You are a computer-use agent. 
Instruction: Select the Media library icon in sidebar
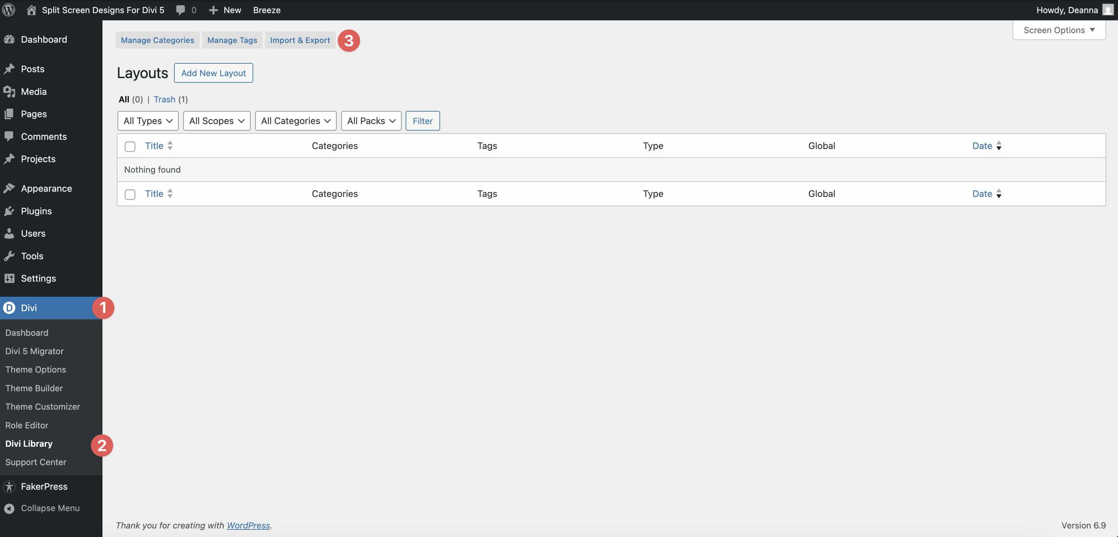[x=10, y=92]
